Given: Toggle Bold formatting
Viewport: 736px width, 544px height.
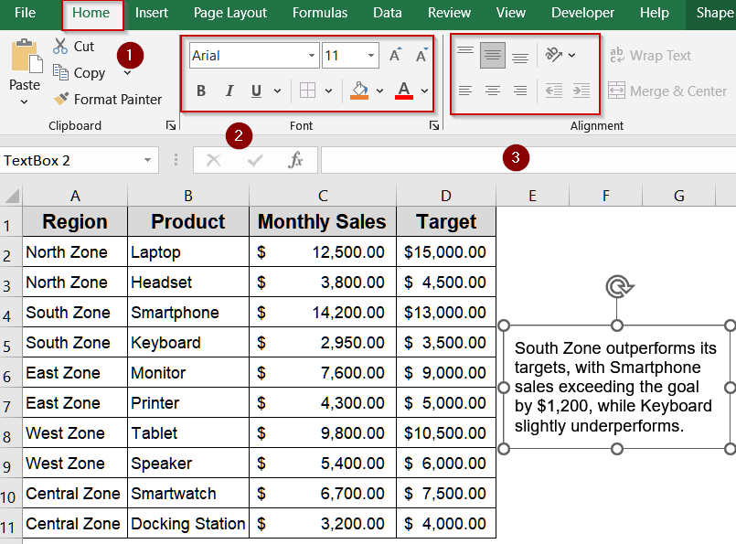Looking at the screenshot, I should coord(201,91).
